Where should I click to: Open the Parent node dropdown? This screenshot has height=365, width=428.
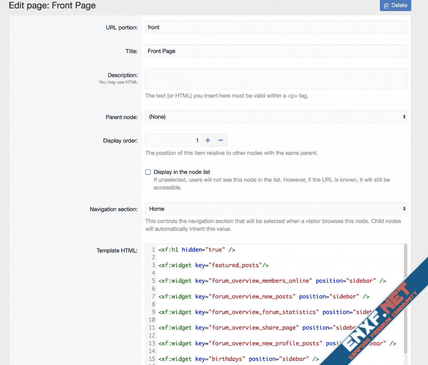pos(276,117)
